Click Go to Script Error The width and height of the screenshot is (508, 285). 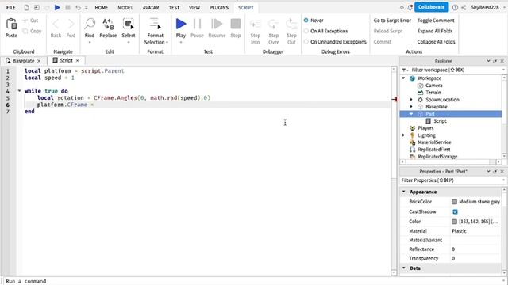coord(392,21)
